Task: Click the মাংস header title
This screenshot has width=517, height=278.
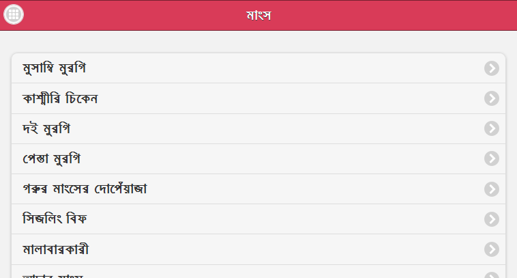Action: click(258, 15)
